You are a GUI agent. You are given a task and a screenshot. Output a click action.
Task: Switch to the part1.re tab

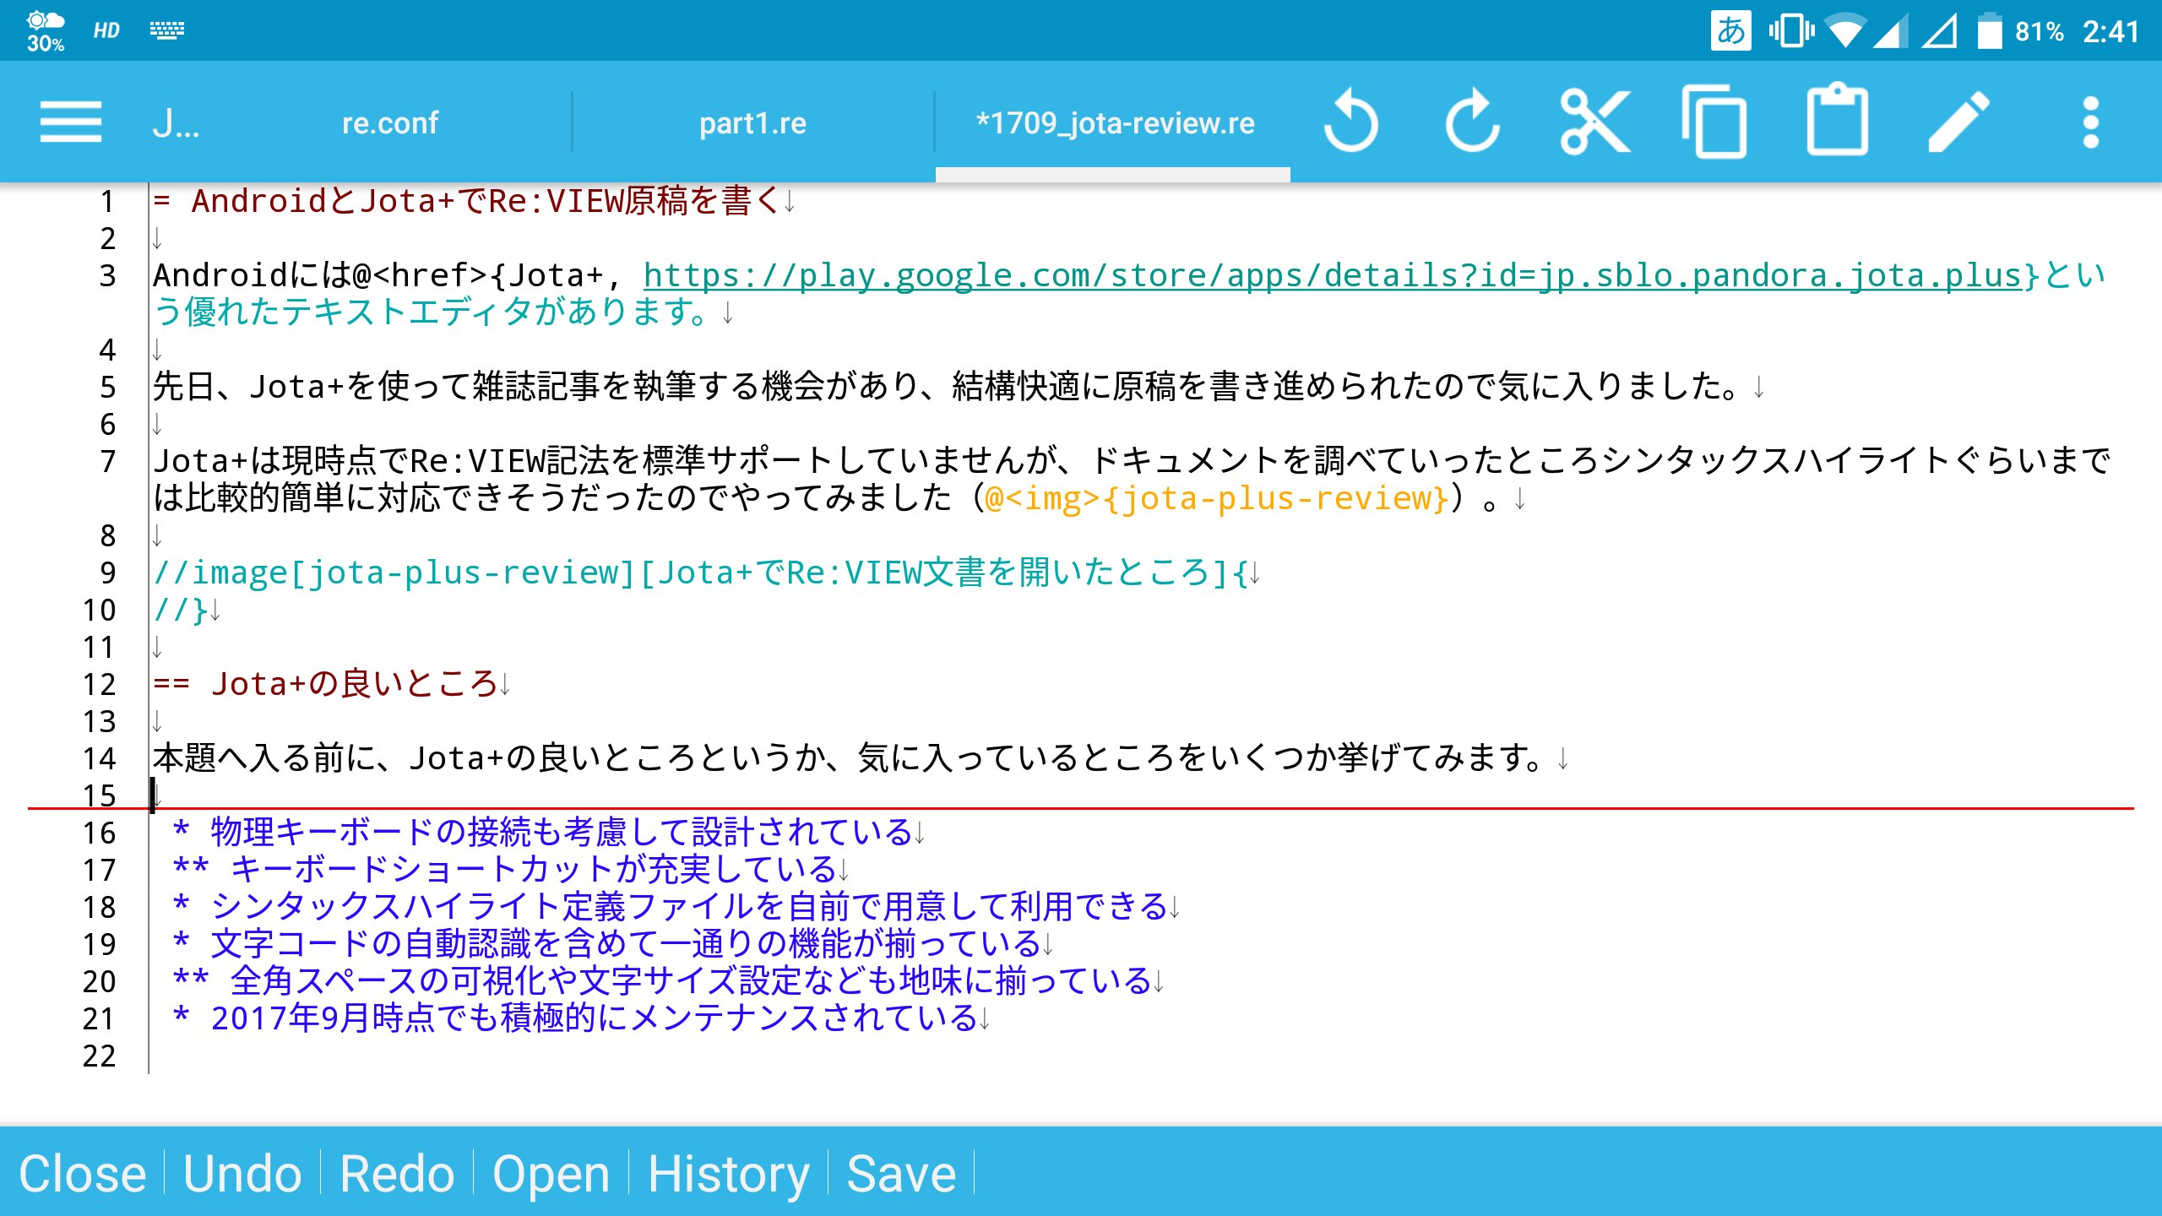point(752,123)
